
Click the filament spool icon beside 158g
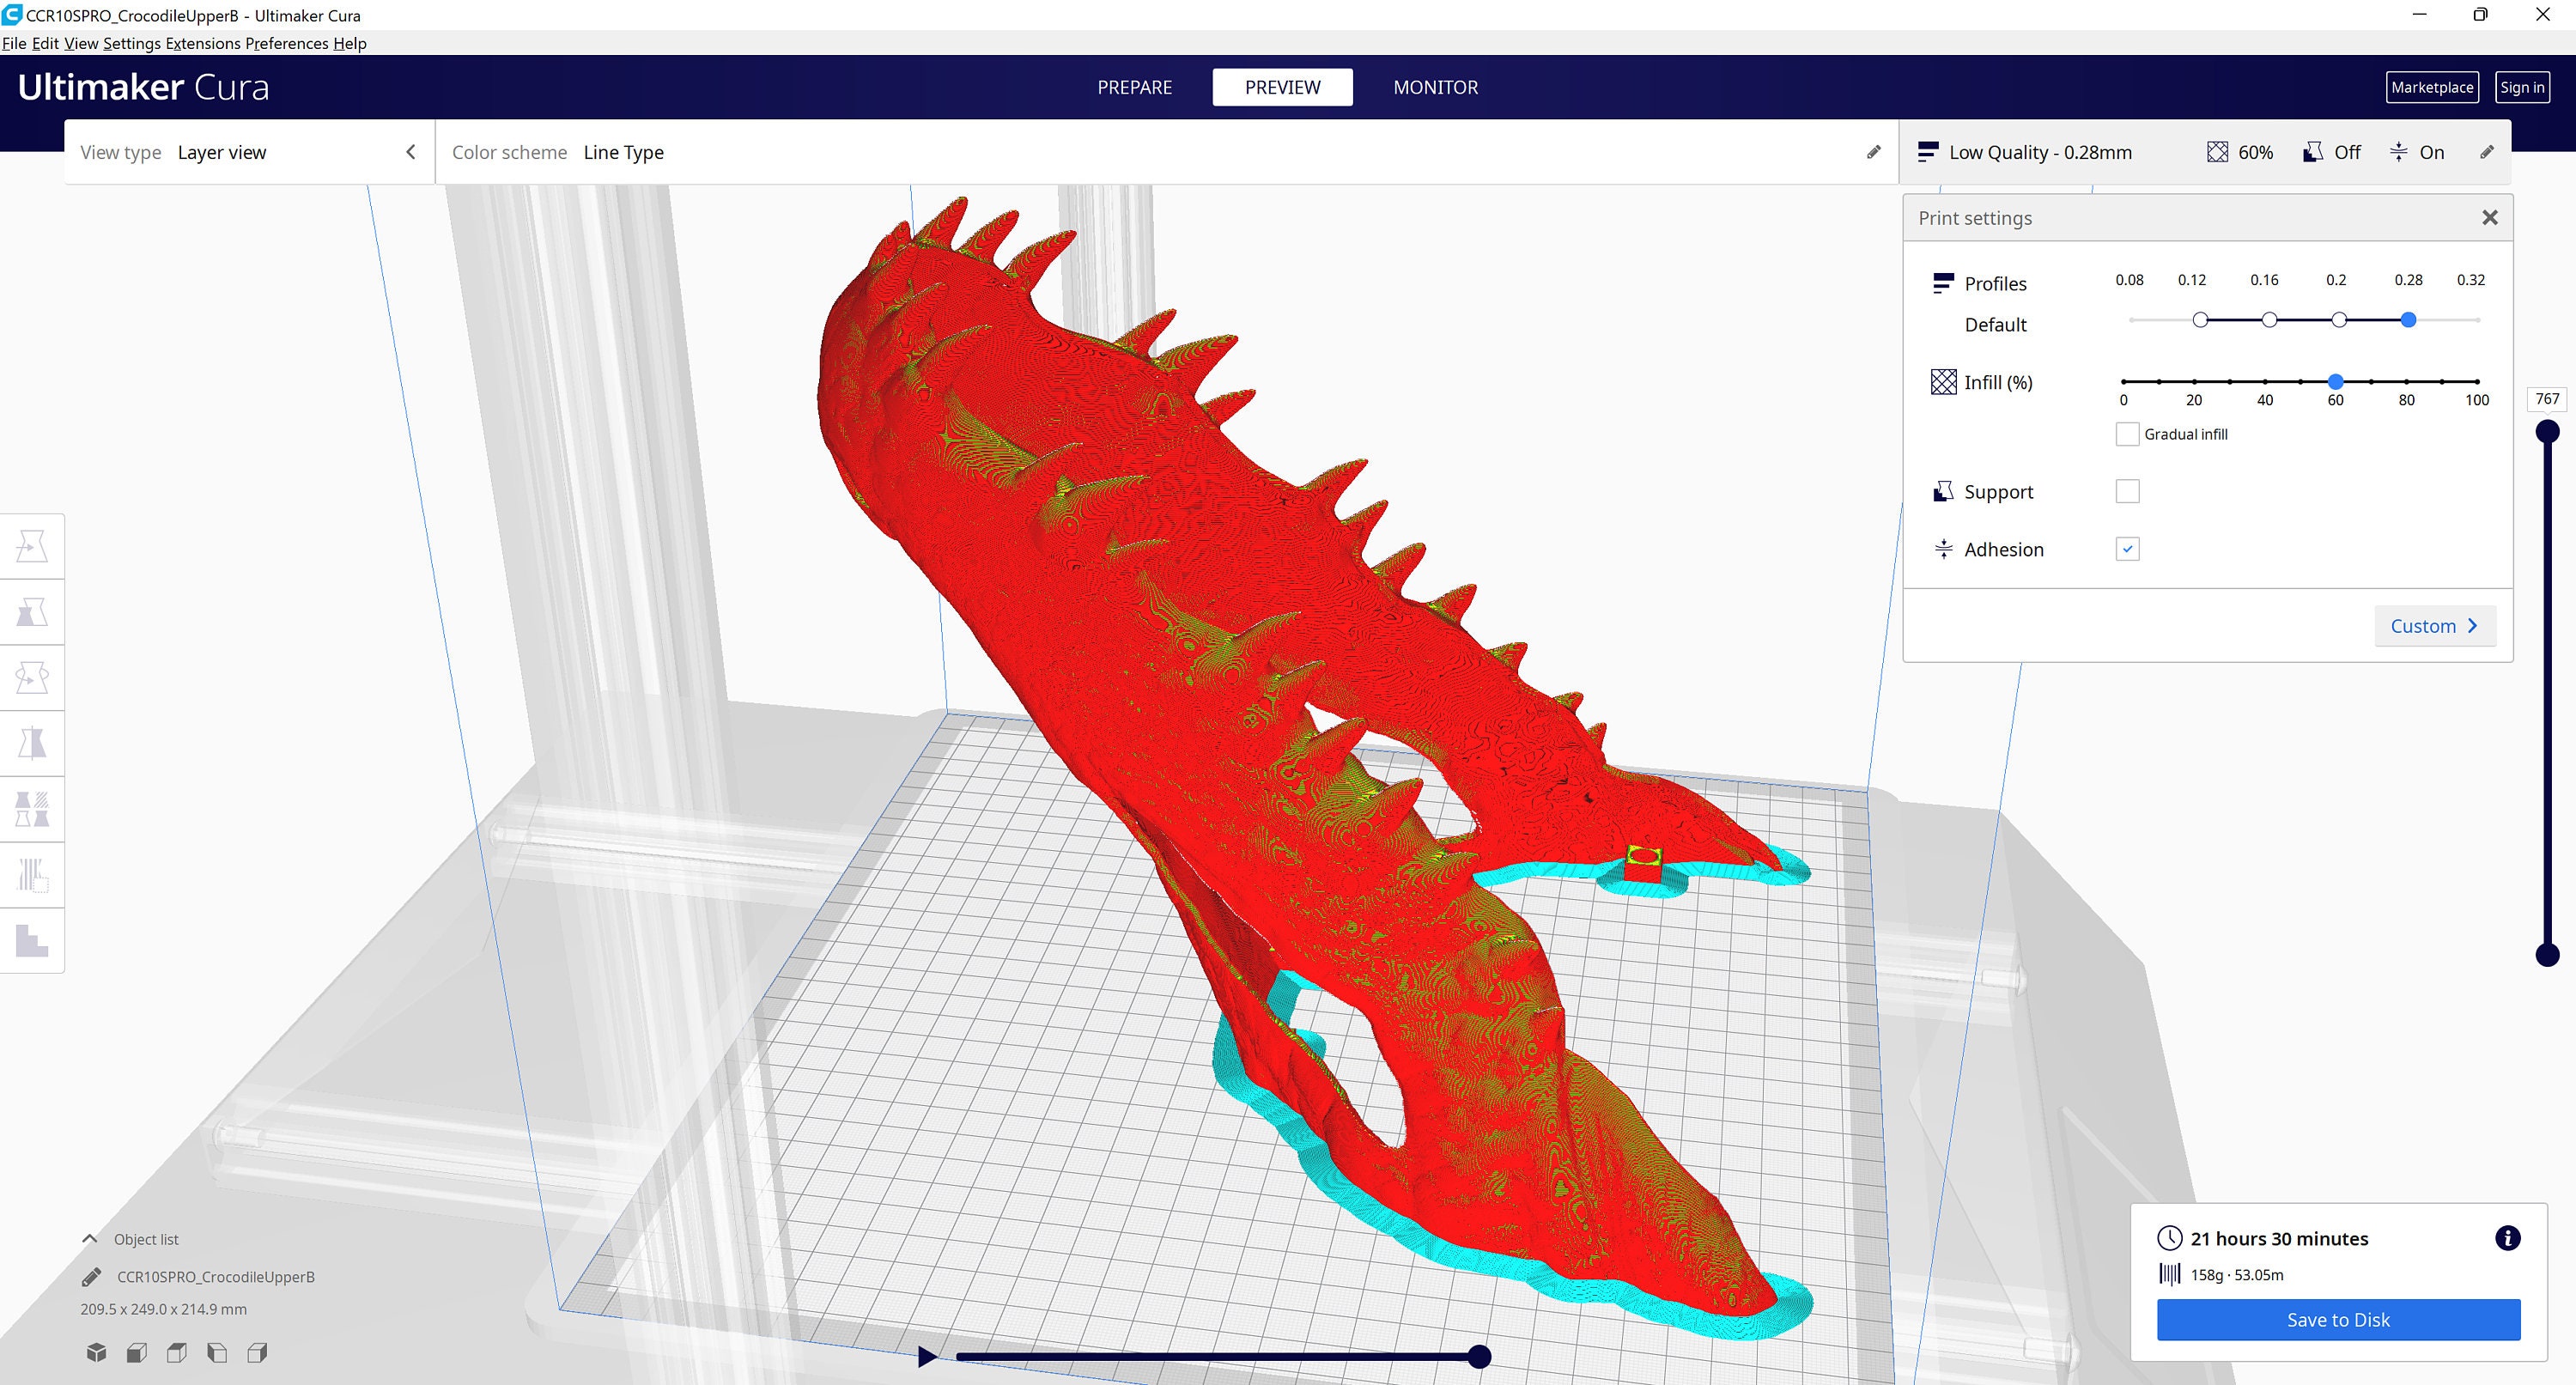[x=2169, y=1274]
